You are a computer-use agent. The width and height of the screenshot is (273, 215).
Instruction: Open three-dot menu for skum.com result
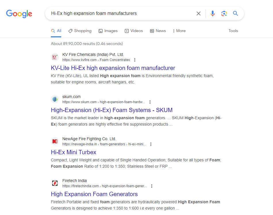point(150,102)
